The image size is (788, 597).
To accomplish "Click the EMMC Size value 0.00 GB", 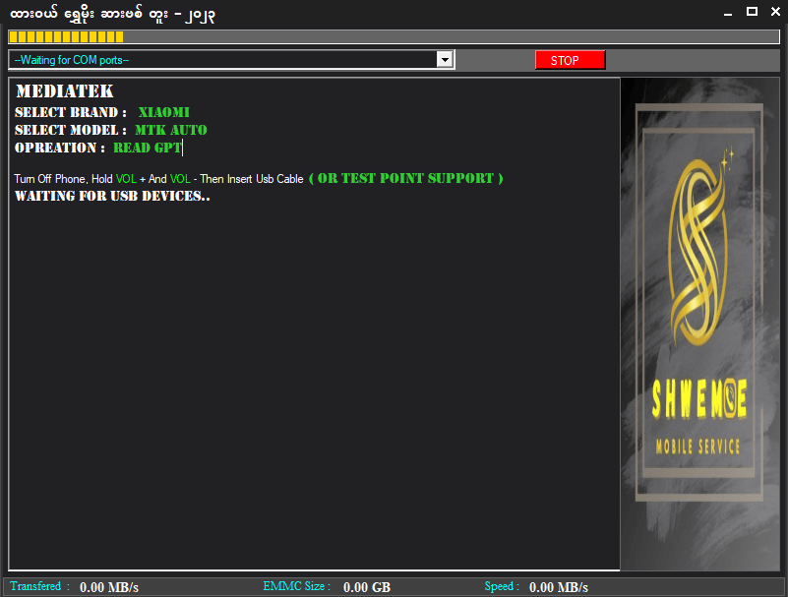I will click(x=366, y=587).
